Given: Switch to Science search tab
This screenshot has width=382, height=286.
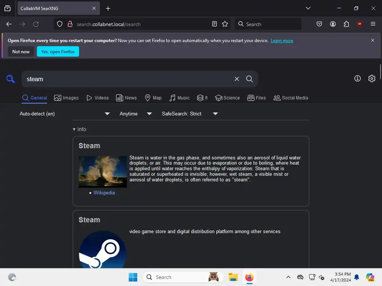Looking at the screenshot, I should pos(228,98).
